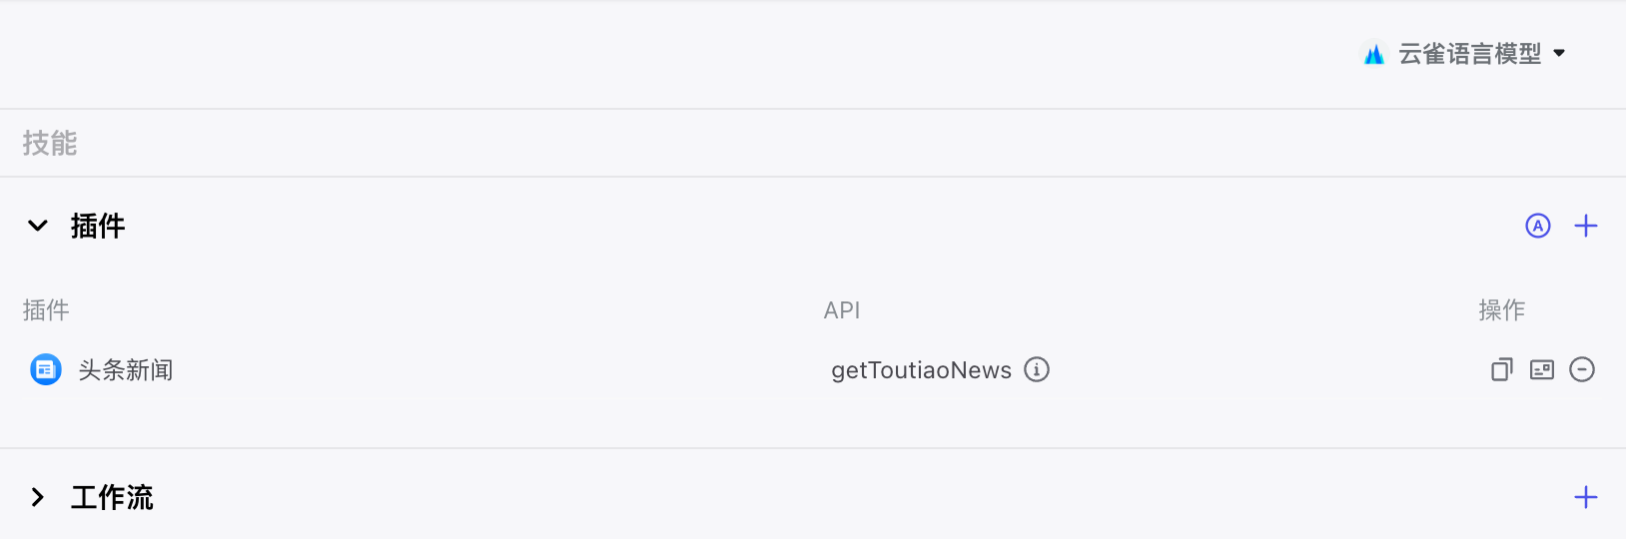Show info for getToutiaoNews API
Viewport: 1626px width, 539px height.
[1037, 369]
